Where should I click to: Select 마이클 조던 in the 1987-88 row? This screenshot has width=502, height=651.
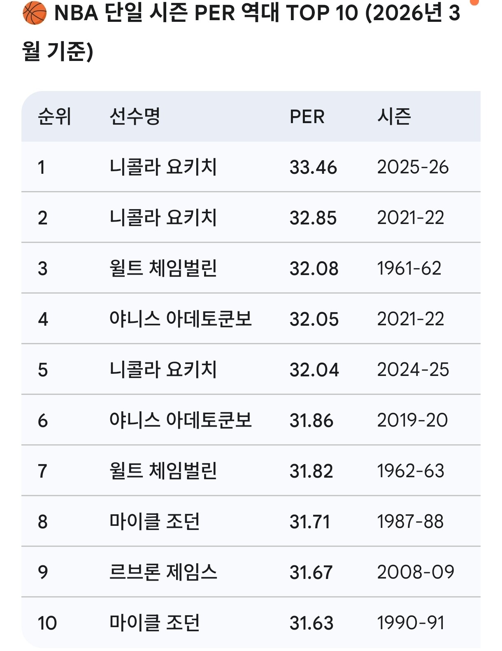pos(154,522)
